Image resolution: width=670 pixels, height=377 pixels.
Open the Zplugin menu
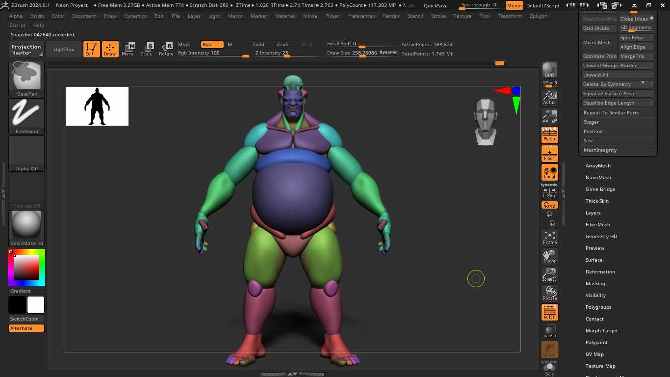pos(539,16)
